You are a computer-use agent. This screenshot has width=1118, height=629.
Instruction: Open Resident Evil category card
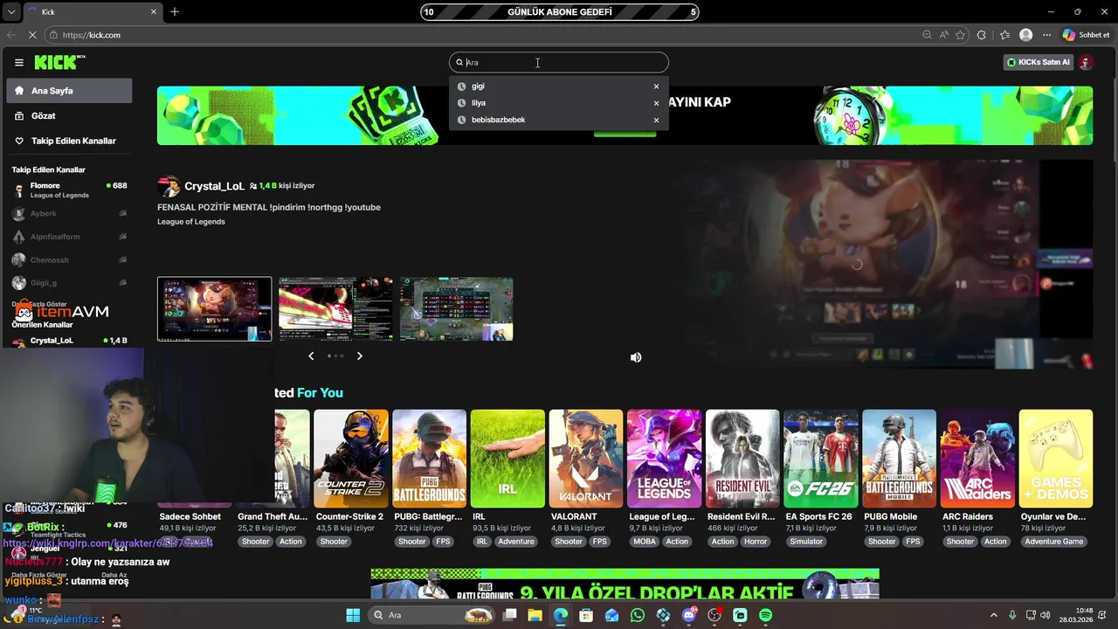(742, 459)
